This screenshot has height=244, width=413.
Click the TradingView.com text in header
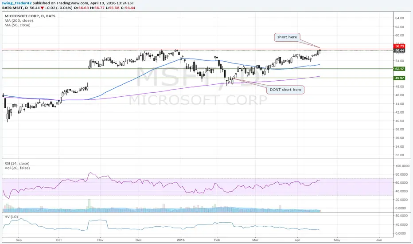tap(72, 3)
